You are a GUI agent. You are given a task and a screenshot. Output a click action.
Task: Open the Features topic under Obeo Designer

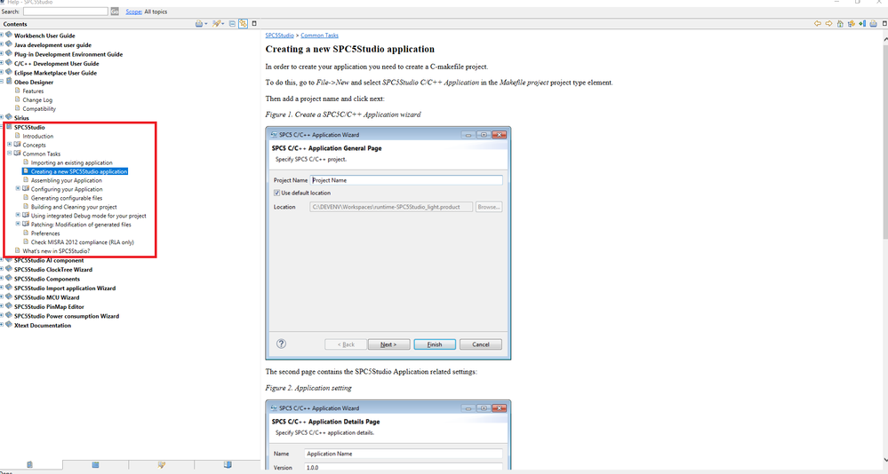coord(33,91)
